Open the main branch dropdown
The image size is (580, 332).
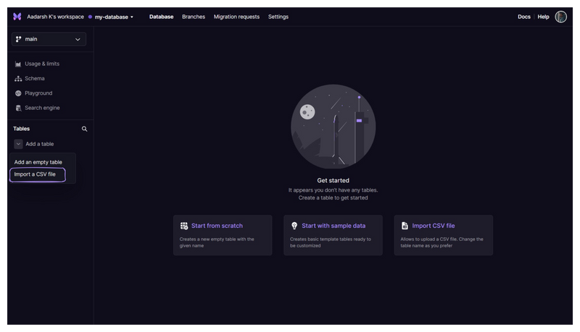click(x=49, y=39)
